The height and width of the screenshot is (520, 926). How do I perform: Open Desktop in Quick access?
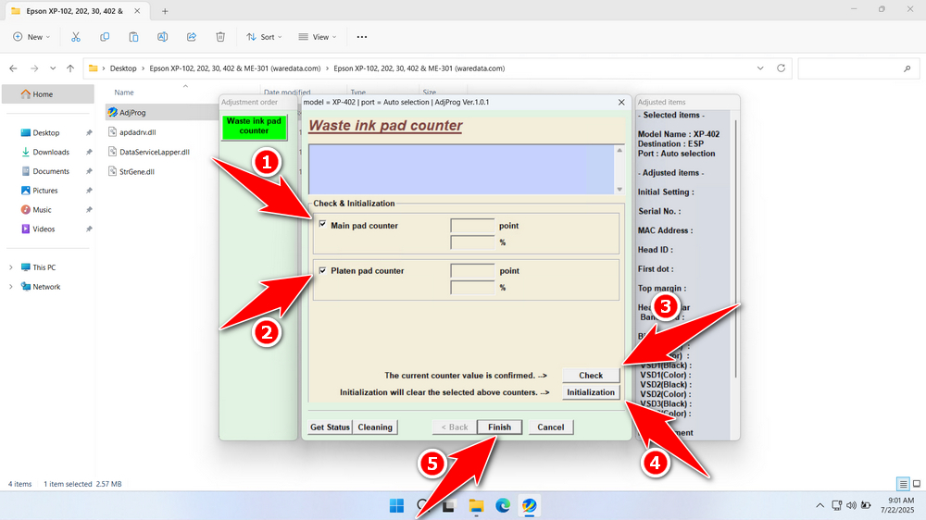tap(48, 133)
